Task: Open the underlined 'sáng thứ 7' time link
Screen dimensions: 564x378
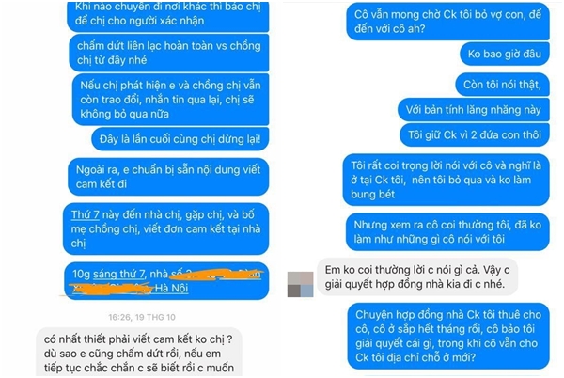Action: [118, 275]
